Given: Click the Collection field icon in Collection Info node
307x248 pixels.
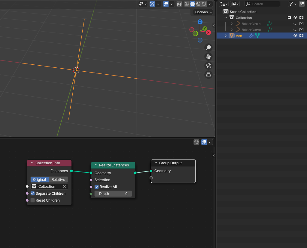Looking at the screenshot, I should (x=34, y=186).
